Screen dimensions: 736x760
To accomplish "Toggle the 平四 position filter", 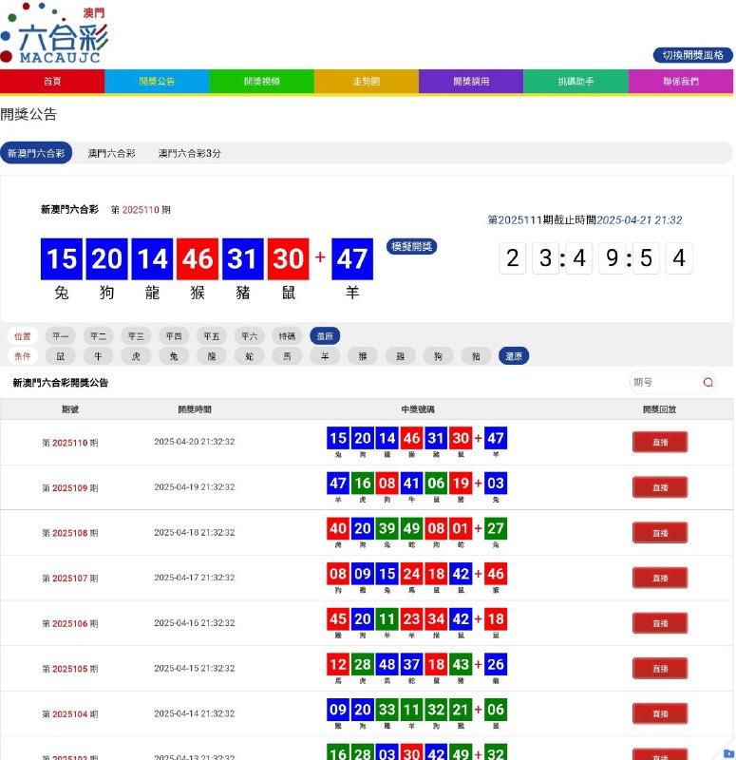I will 174,336.
